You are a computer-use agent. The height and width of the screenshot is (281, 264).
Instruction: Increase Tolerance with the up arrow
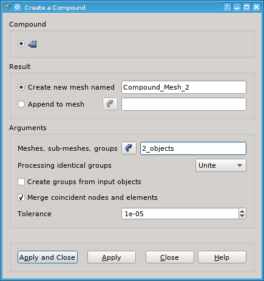tap(242, 211)
